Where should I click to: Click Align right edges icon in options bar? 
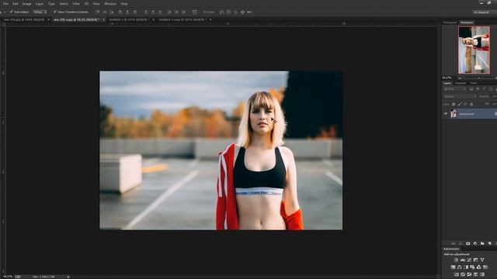(134, 12)
